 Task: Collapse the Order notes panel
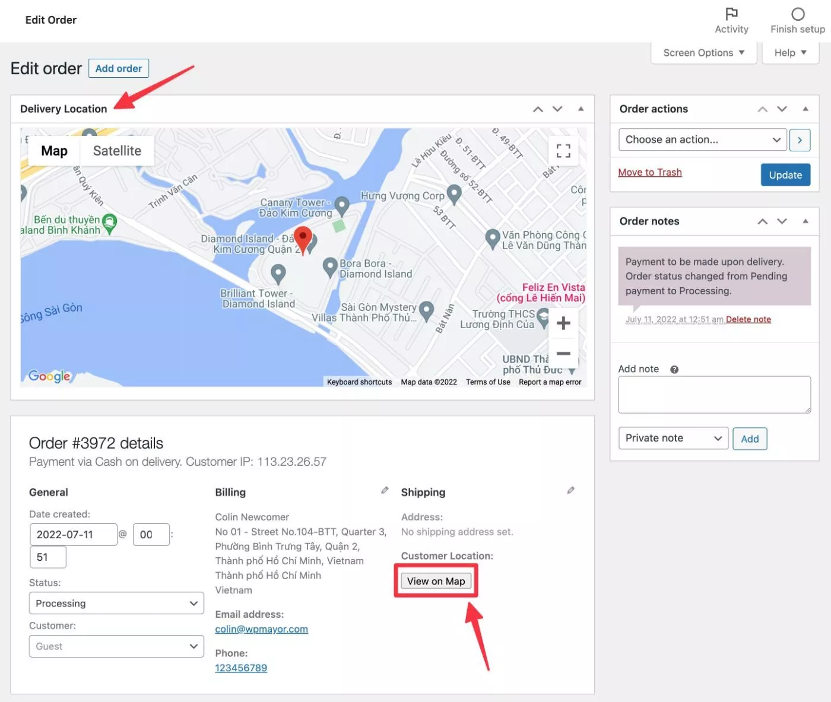(805, 221)
